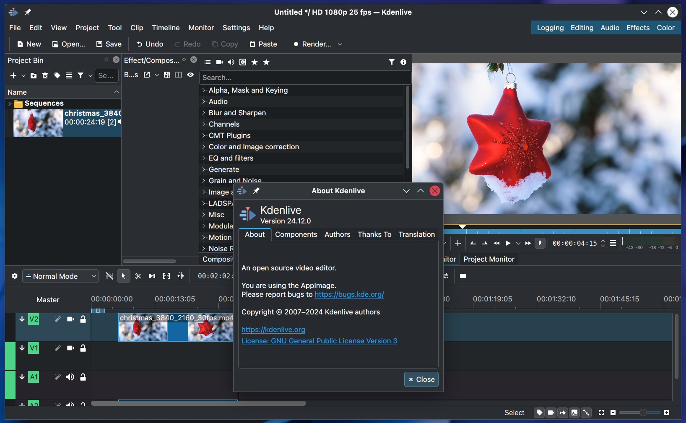Switch to Color workspace layout
686x423 pixels.
click(665, 28)
